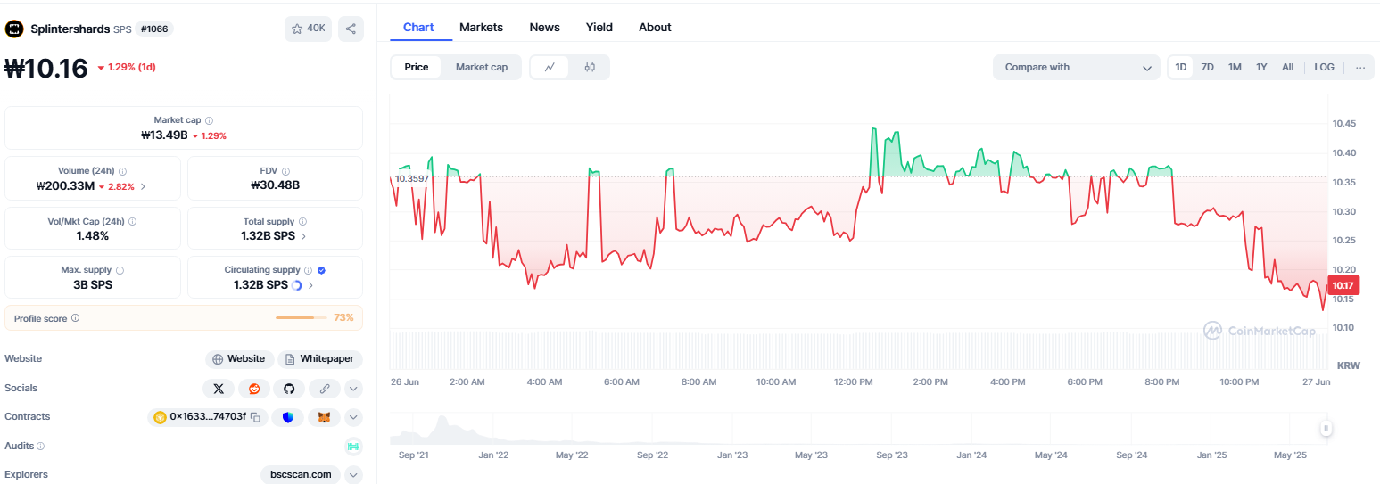Viewport: 1380px width, 484px height.
Task: Open Circulating supply info icon
Action: click(x=309, y=270)
